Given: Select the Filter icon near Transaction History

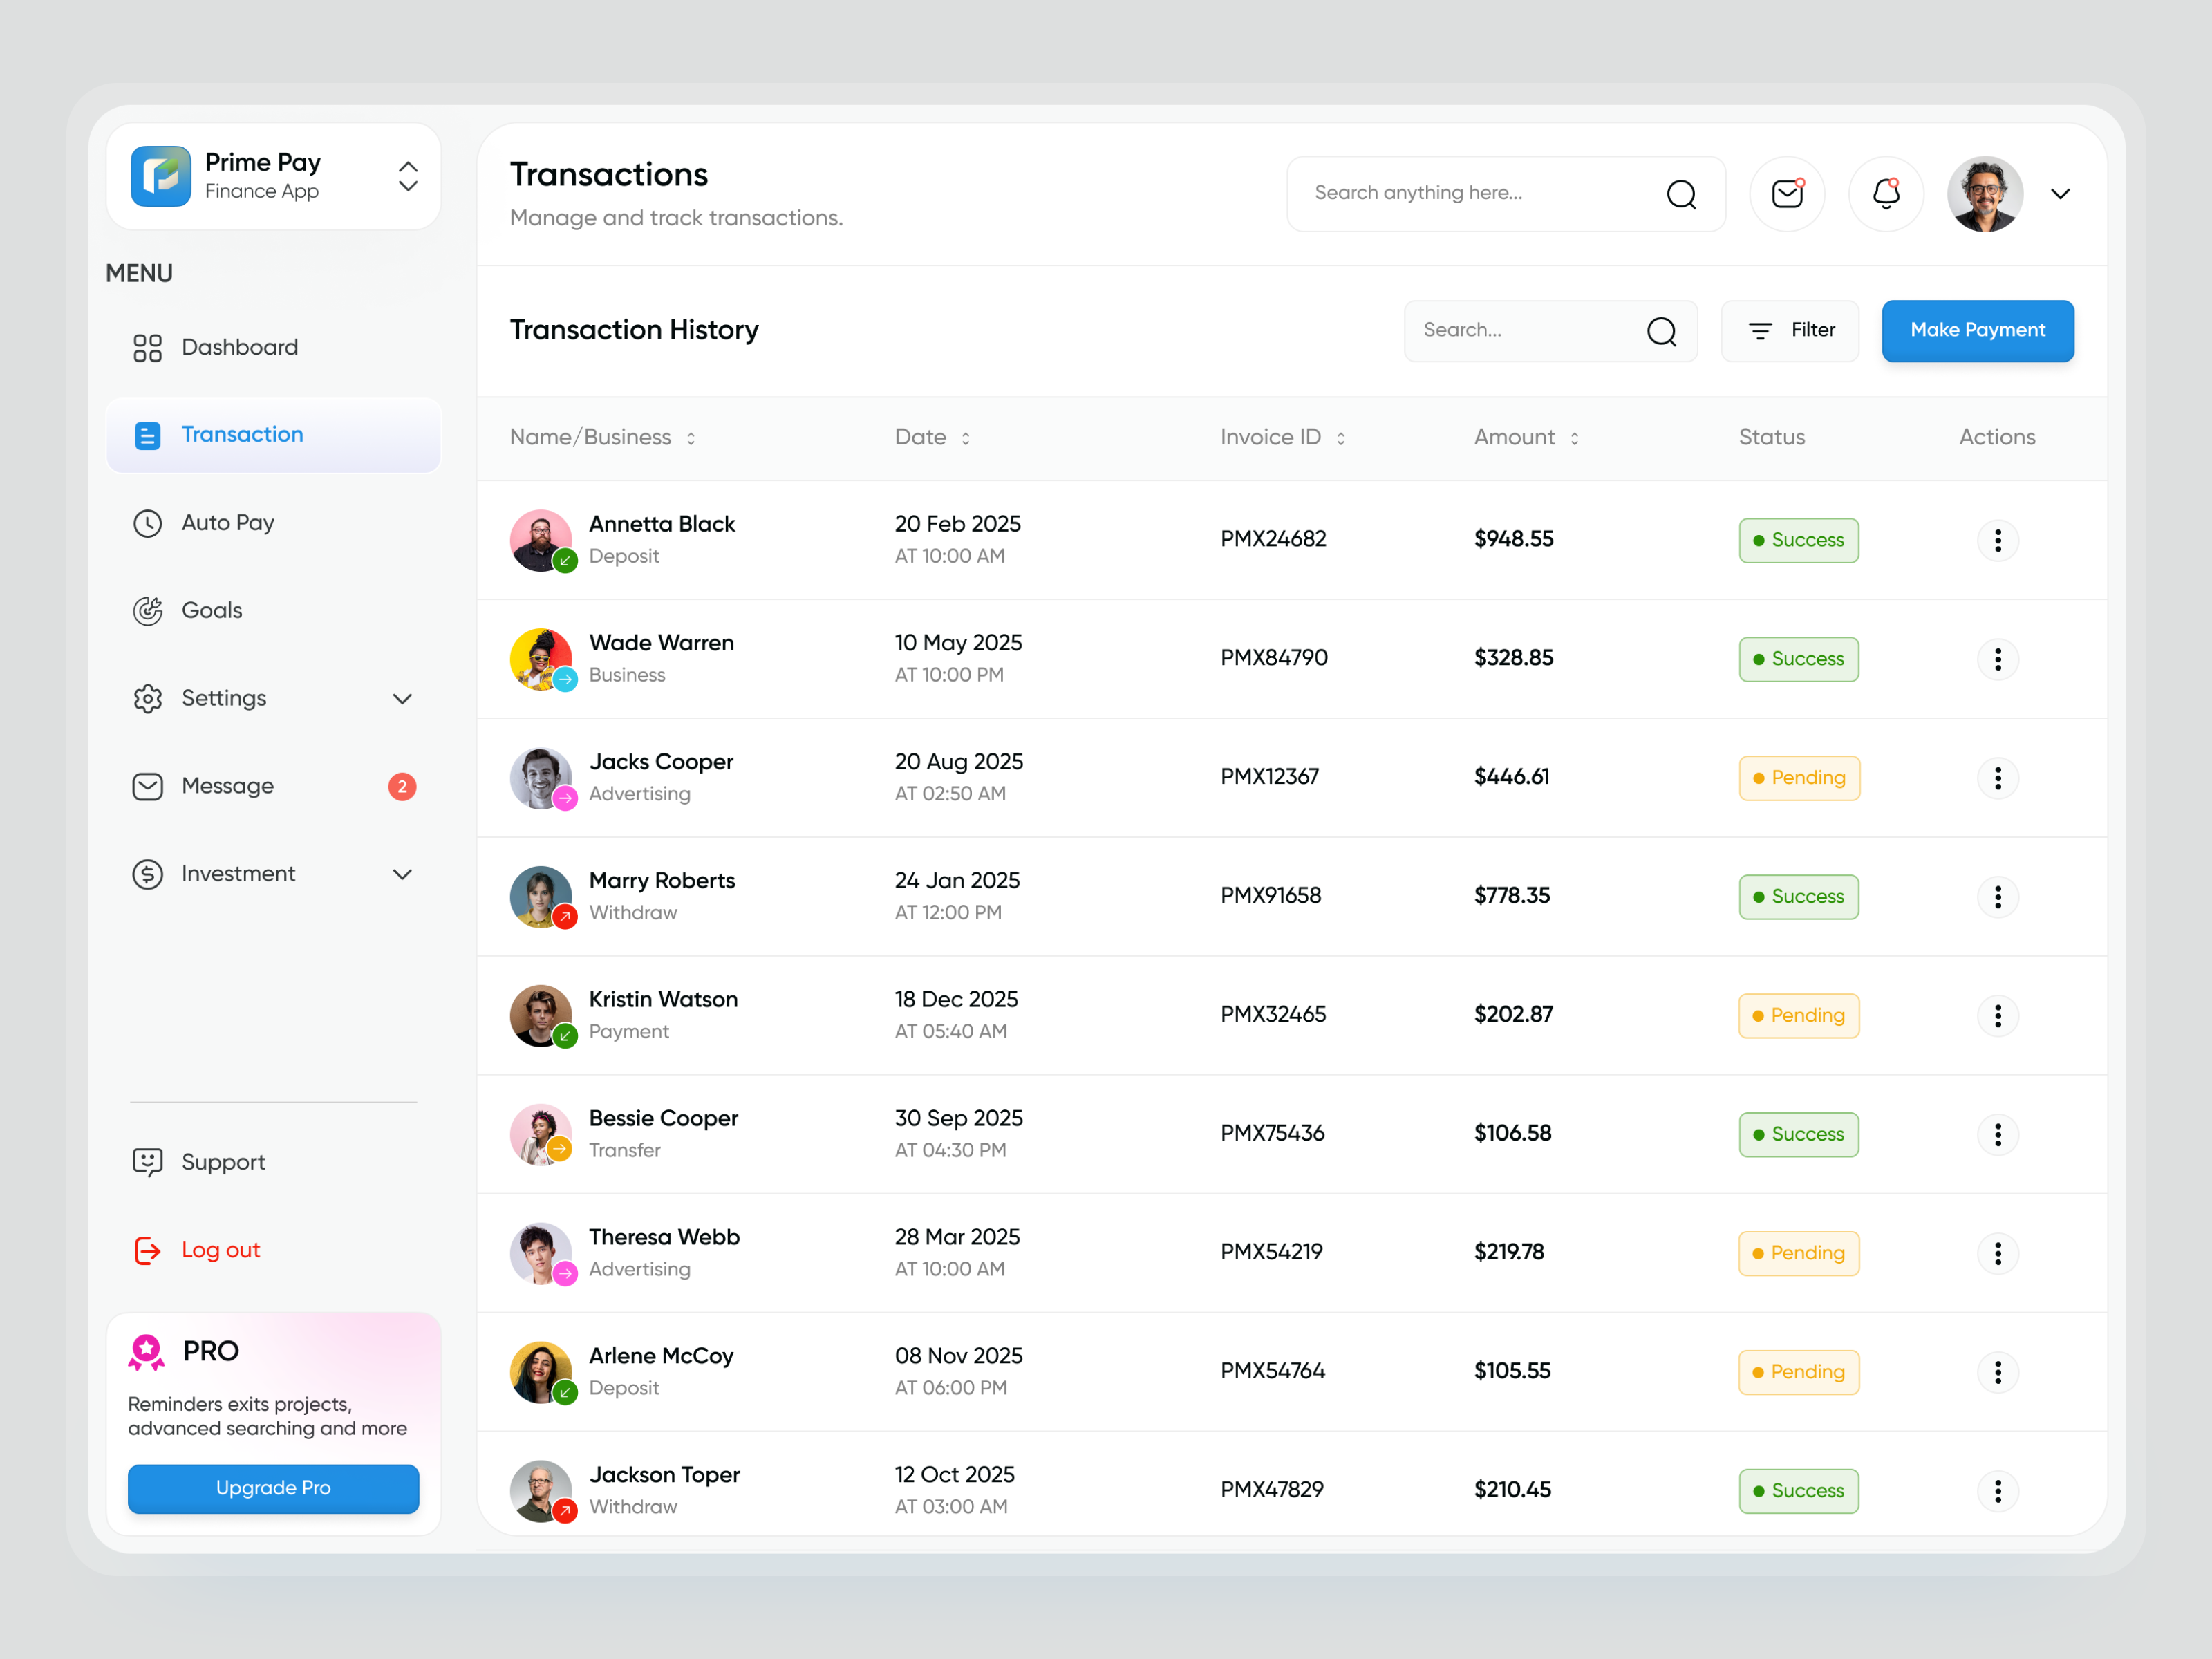Looking at the screenshot, I should point(1761,331).
